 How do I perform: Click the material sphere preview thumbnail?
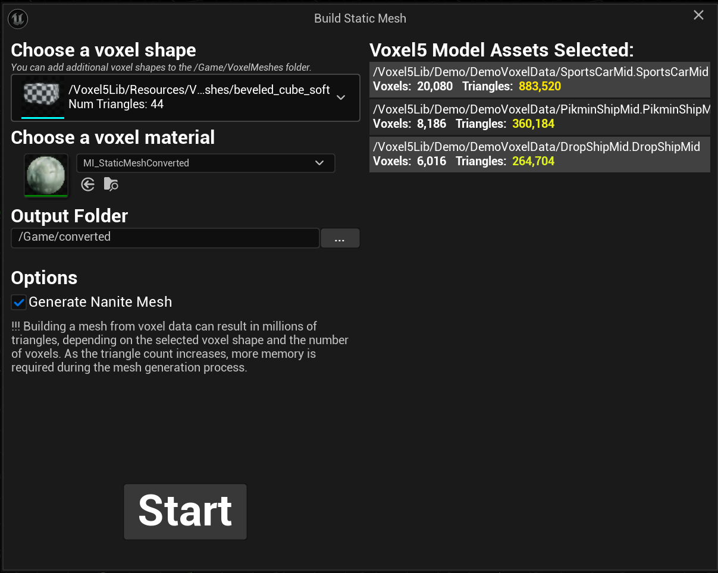click(x=46, y=175)
